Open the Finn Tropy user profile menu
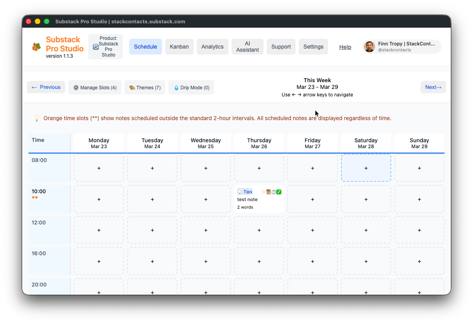Screen dimensions: 473x324 coord(402,47)
